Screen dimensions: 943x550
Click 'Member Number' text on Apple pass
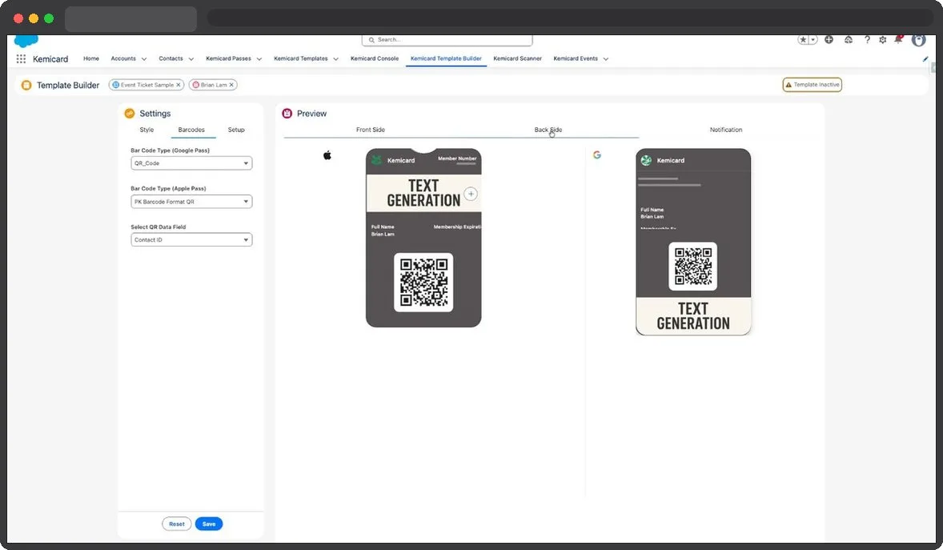pyautogui.click(x=457, y=159)
